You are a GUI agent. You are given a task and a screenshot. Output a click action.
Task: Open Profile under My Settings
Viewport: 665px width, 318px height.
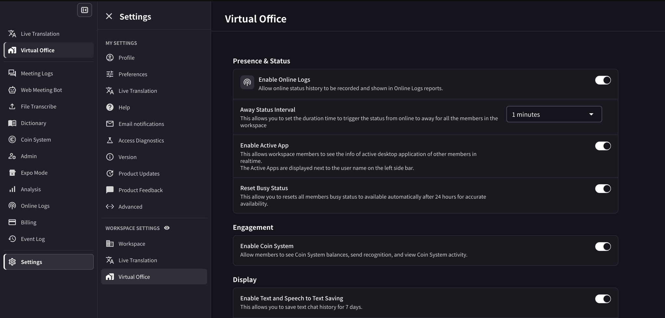154,58
